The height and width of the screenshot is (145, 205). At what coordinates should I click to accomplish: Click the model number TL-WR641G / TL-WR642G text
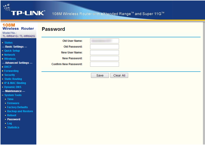19,36
